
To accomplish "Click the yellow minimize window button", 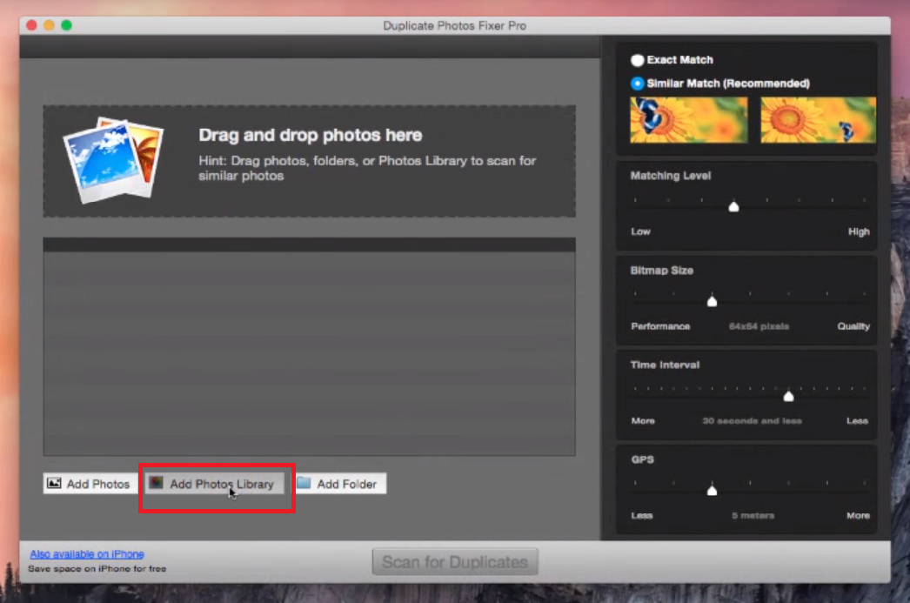I will click(x=50, y=25).
